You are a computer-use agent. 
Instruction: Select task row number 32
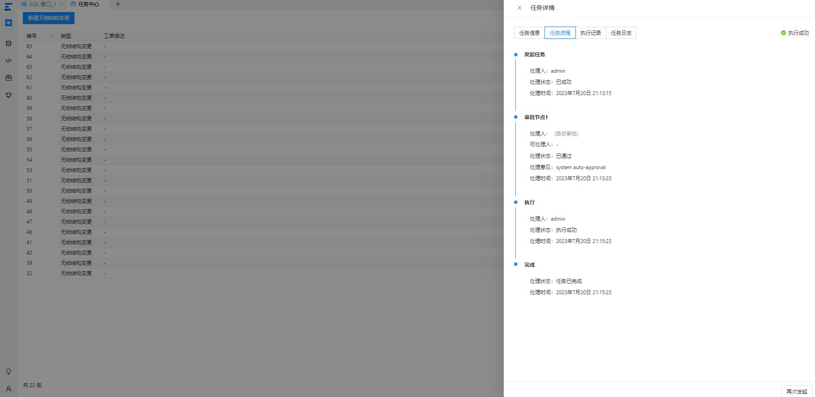click(x=263, y=274)
